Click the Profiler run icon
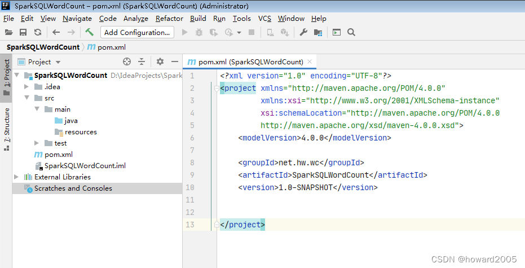 pyautogui.click(x=229, y=33)
